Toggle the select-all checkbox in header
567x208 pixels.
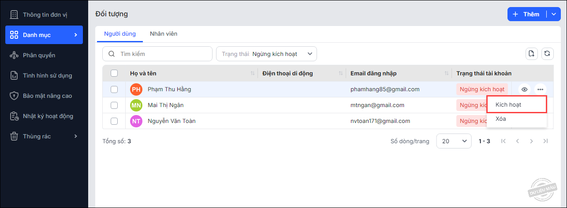114,73
